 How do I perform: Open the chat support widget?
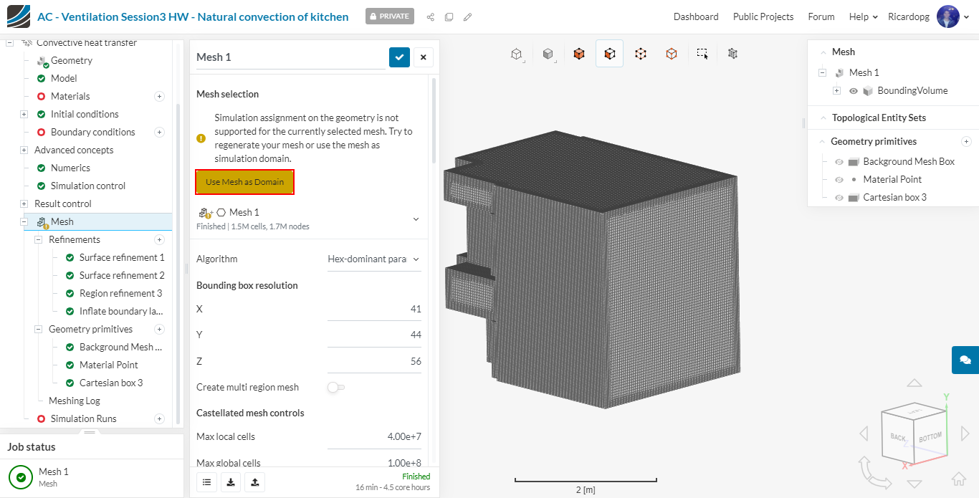(x=965, y=360)
